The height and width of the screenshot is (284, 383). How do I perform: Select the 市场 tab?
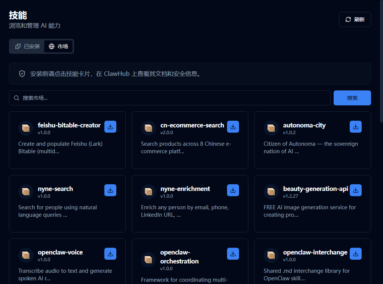[58, 46]
